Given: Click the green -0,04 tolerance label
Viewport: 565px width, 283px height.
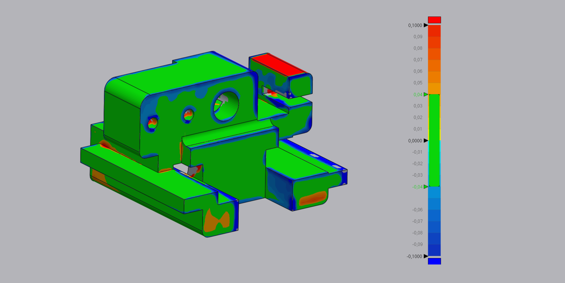Looking at the screenshot, I should (x=417, y=187).
